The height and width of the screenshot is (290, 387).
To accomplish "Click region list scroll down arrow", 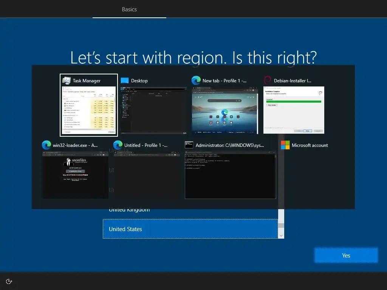I will 281,236.
